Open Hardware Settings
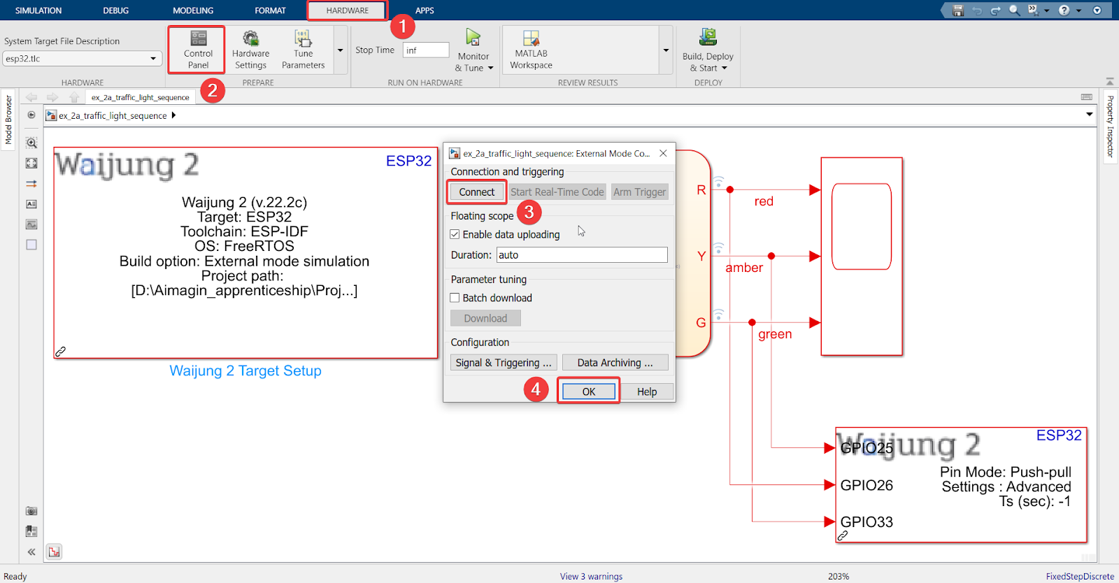1119x583 pixels. click(250, 49)
